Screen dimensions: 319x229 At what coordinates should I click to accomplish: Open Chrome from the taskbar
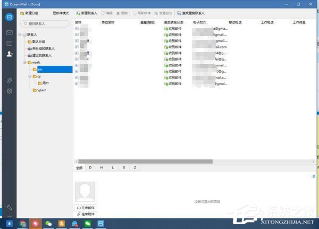(23, 224)
